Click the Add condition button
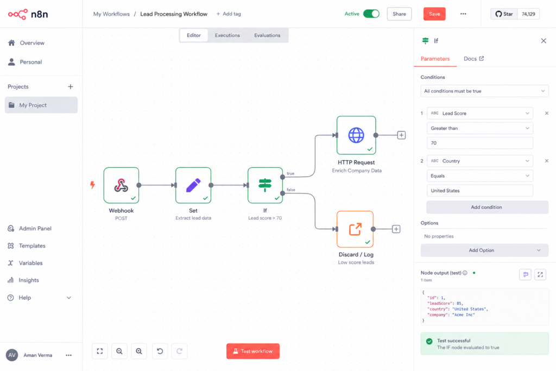The width and height of the screenshot is (556, 371). [x=487, y=207]
